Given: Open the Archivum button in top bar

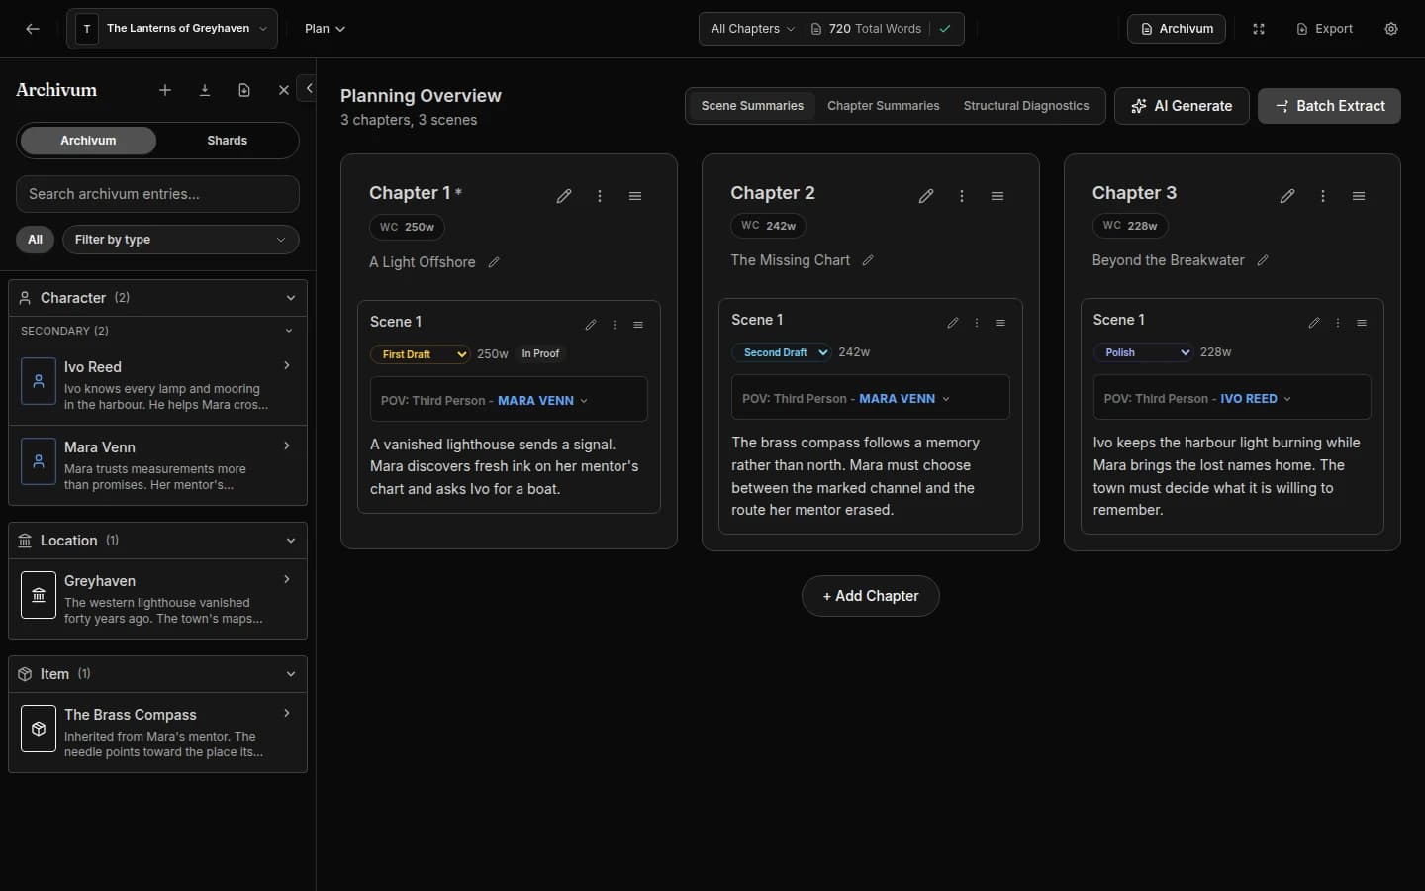Looking at the screenshot, I should pos(1177,29).
